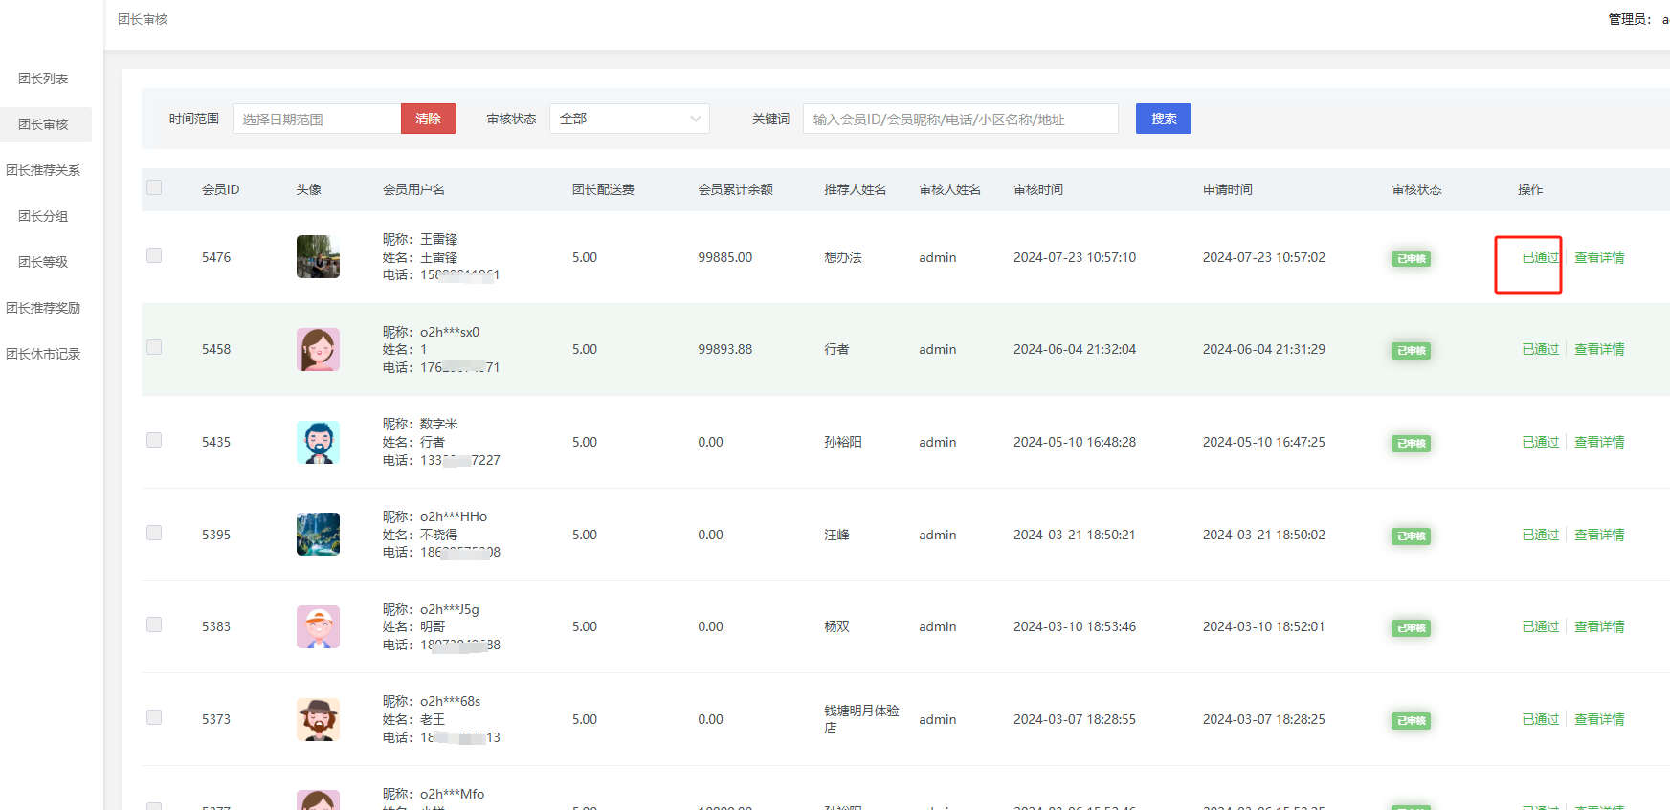The width and height of the screenshot is (1670, 810).
Task: Open the 时间范围 date range picker
Action: click(317, 119)
